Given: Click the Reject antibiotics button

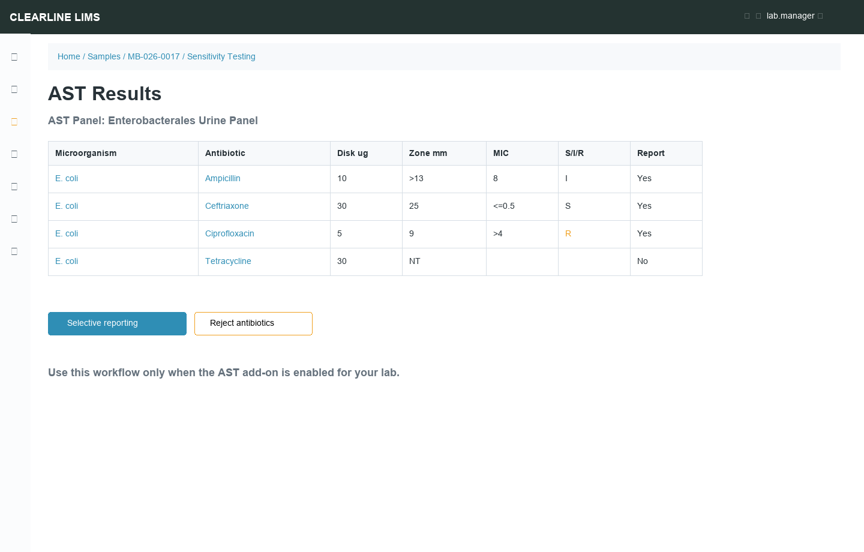Looking at the screenshot, I should point(253,323).
